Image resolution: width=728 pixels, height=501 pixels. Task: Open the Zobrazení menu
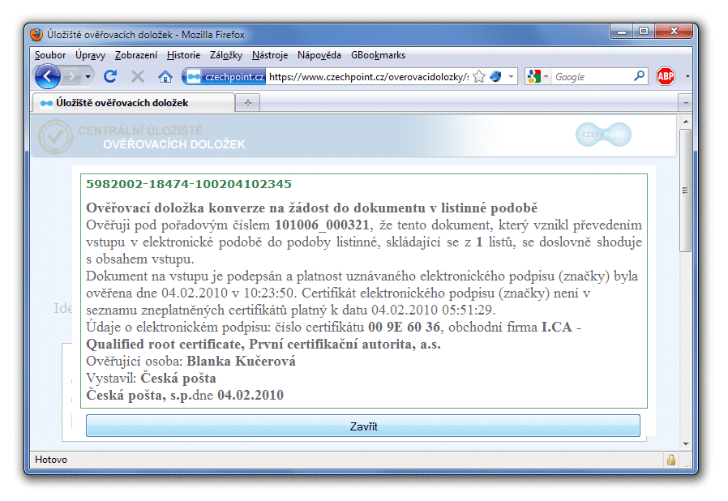point(136,55)
